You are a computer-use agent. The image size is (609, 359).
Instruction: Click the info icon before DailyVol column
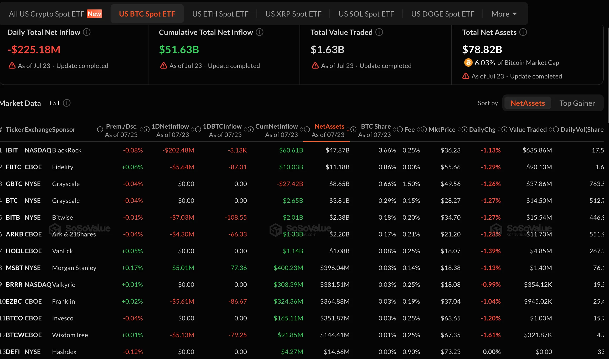pos(556,129)
